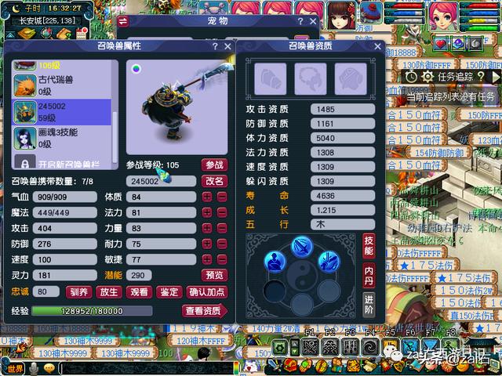Click the middle pet collar equipment slot

pos(310,78)
